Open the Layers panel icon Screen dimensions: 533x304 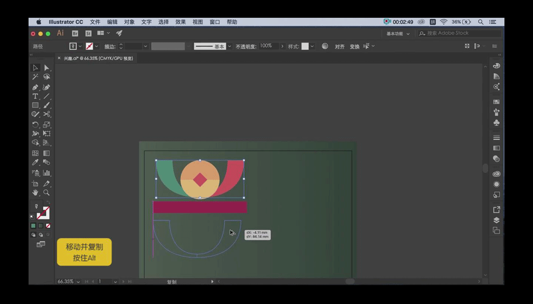[496, 220]
